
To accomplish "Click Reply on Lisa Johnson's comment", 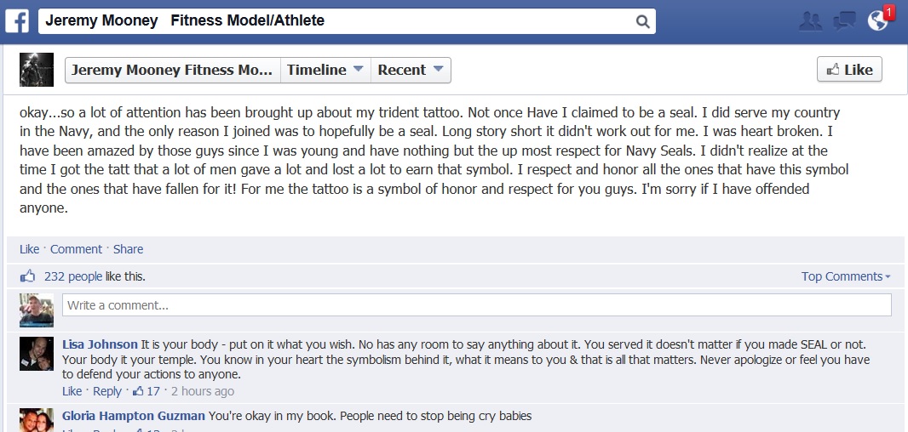I will 107,391.
